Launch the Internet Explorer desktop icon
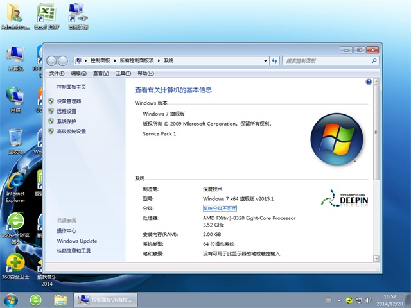This screenshot has width=411, height=308. [x=15, y=187]
